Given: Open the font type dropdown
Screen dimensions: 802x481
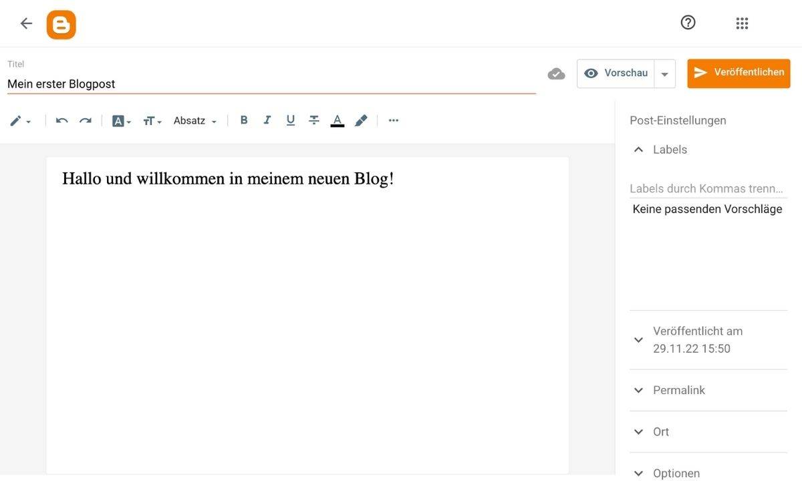Looking at the screenshot, I should pos(122,121).
